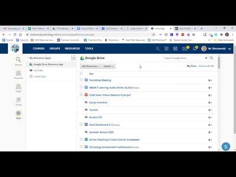This screenshot has width=236, height=177.
Task: Open the My Resource Apps dropdown arrow
Action: point(73,58)
